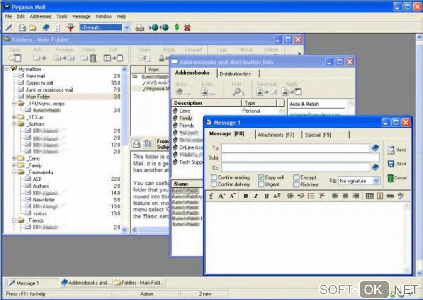Click the Description column header

pos(206,103)
